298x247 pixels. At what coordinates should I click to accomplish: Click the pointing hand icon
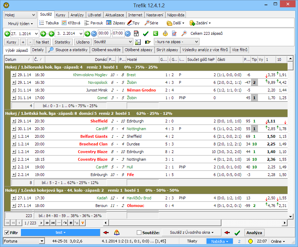coord(148,42)
